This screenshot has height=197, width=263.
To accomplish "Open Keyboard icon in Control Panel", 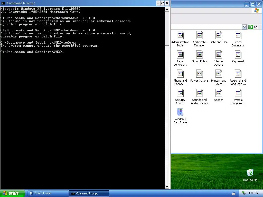I will pyautogui.click(x=238, y=57).
